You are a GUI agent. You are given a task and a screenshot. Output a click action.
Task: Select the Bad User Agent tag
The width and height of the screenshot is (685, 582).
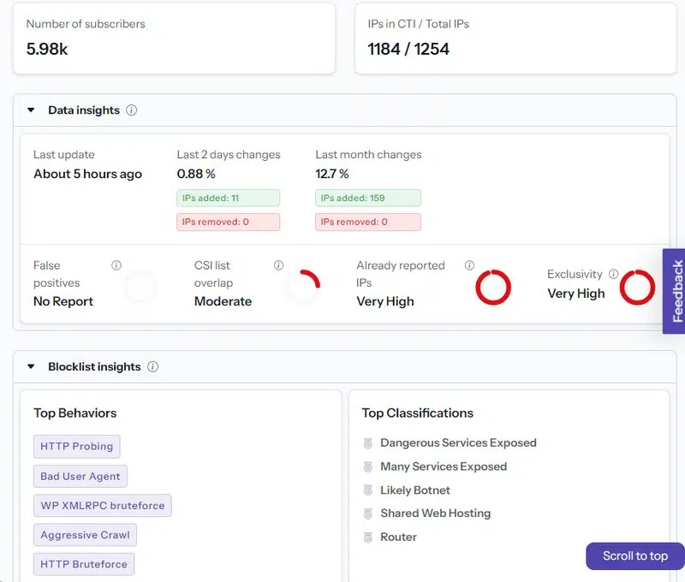pos(80,477)
